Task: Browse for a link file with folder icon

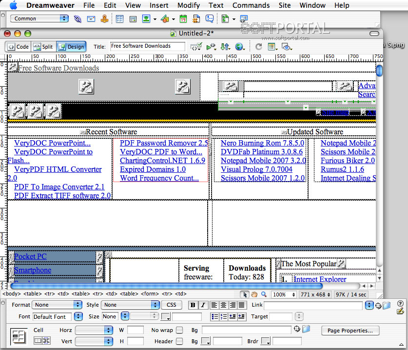Action: tap(387, 305)
